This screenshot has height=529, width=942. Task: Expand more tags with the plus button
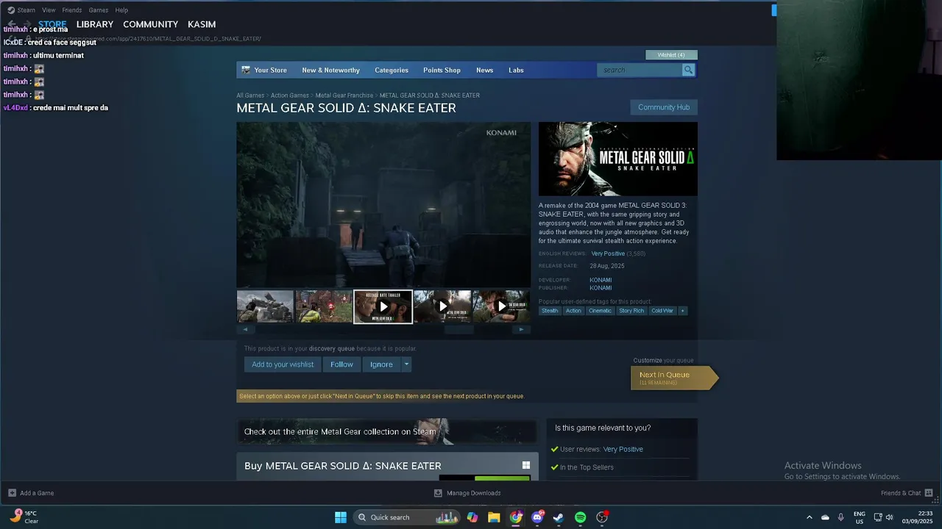682,311
